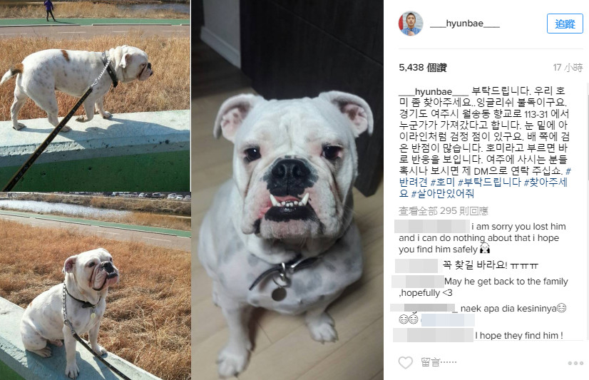Click the sitting bulldog on leash photo
Screen dimensions: 589x380
(95, 286)
